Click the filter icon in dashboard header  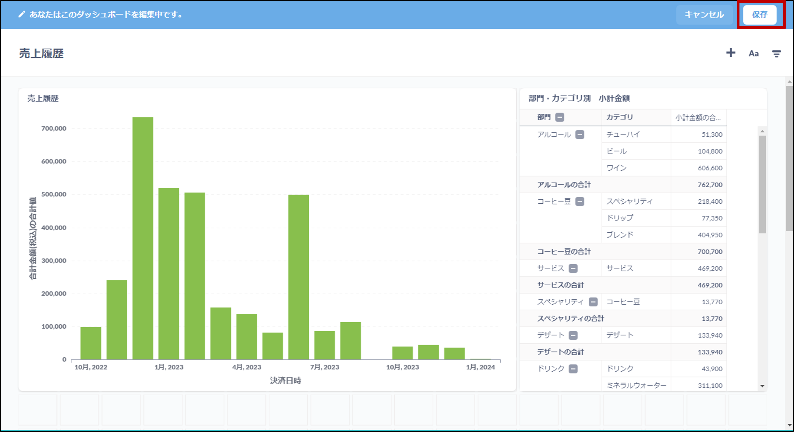(776, 54)
